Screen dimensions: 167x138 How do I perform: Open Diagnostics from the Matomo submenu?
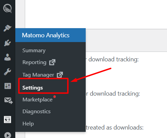tap(36, 112)
